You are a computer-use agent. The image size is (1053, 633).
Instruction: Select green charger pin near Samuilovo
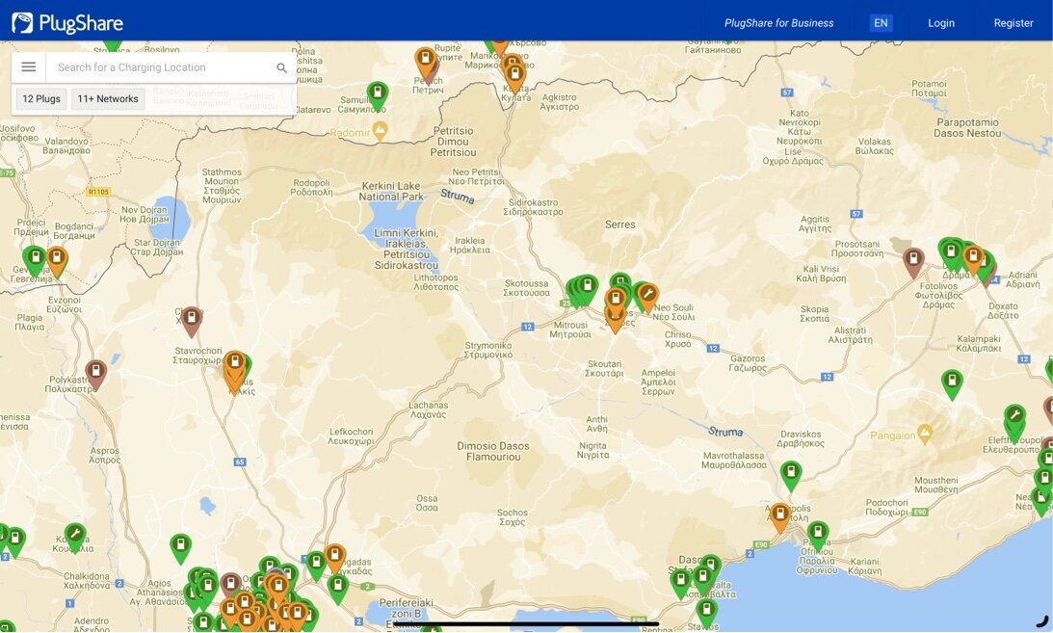pyautogui.click(x=378, y=95)
